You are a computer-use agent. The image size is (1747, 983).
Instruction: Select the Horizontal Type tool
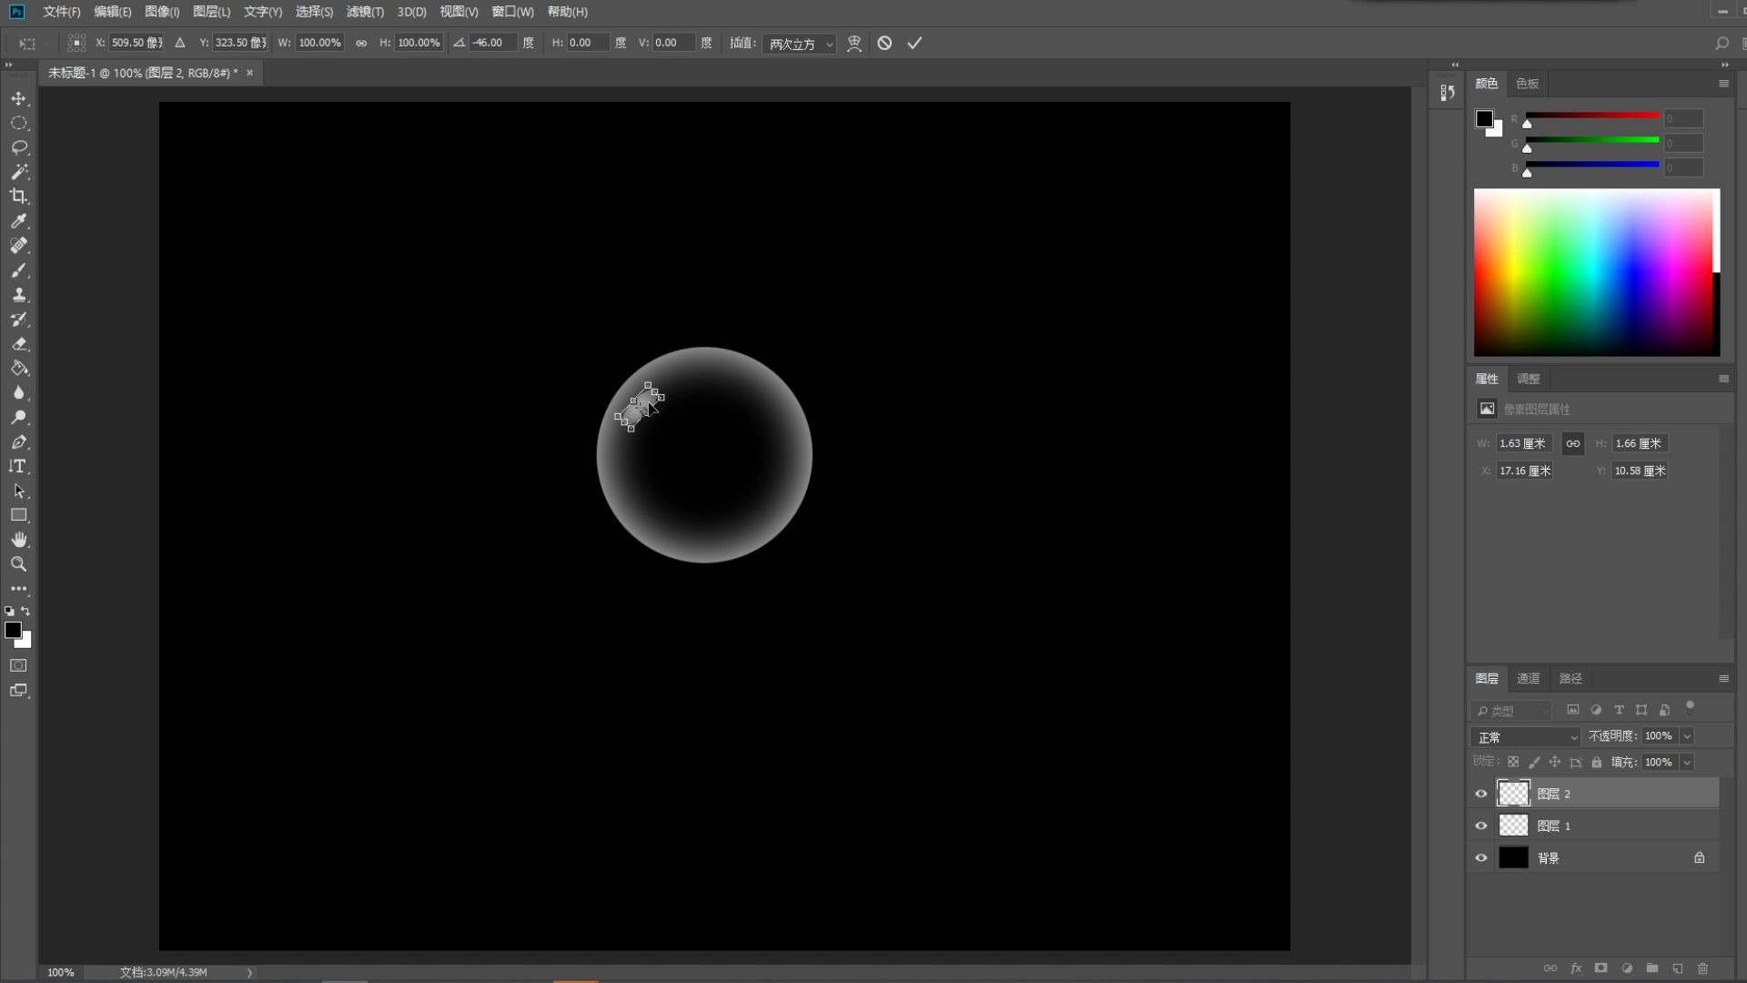18,467
